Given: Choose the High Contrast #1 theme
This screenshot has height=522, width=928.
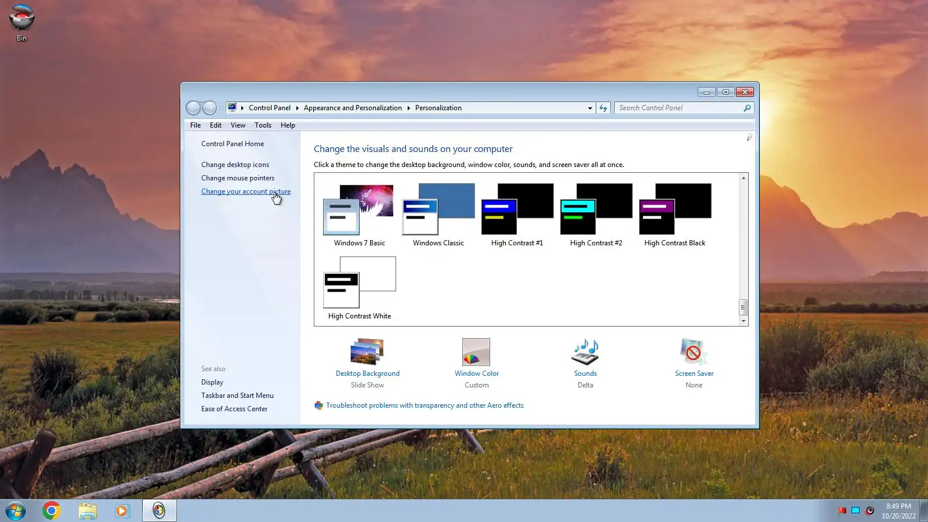Looking at the screenshot, I should click(x=517, y=215).
